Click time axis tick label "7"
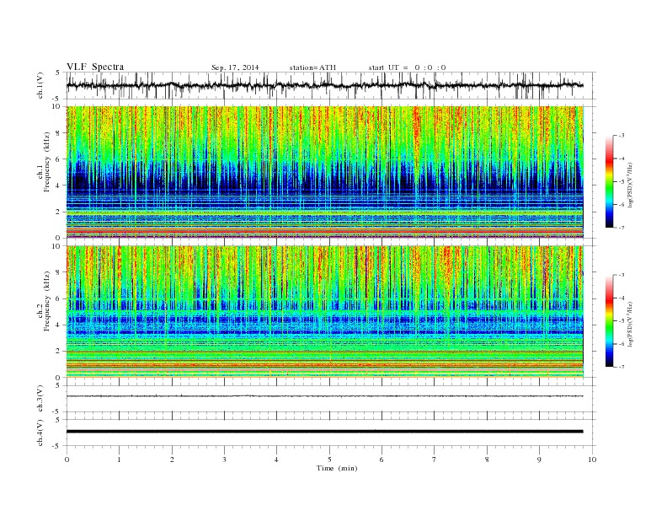667x516 pixels. coord(435,460)
